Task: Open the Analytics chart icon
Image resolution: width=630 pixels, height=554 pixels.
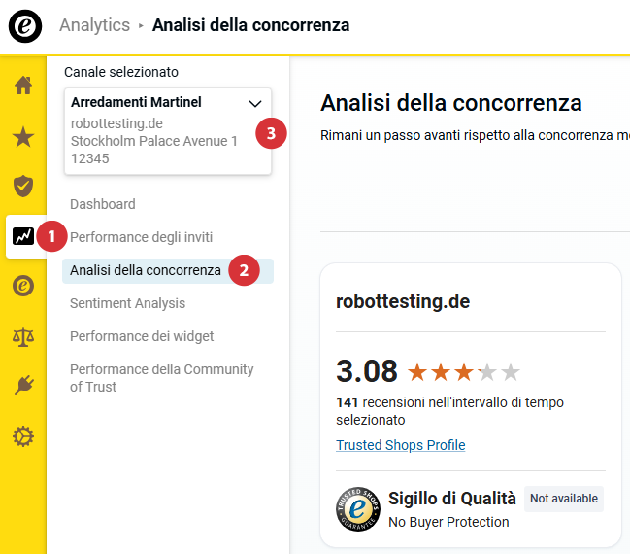Action: (x=23, y=235)
